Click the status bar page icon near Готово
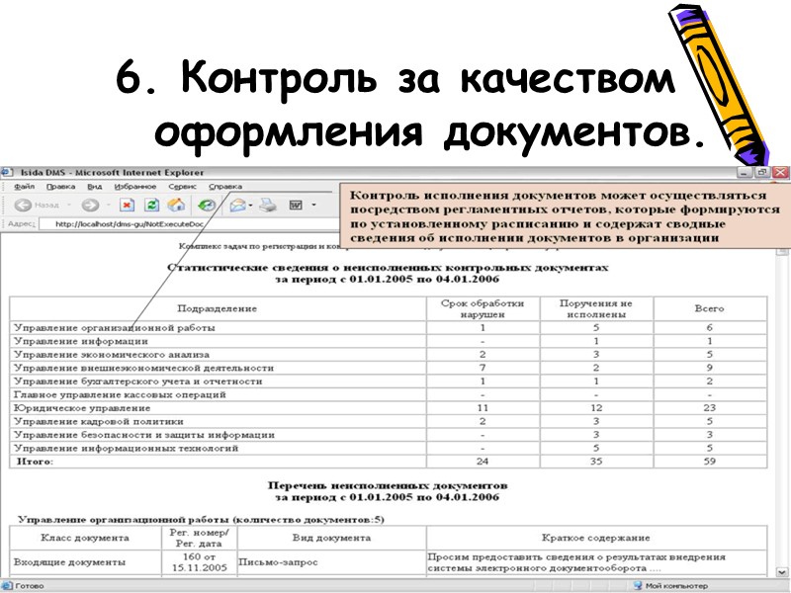 coord(7,586)
